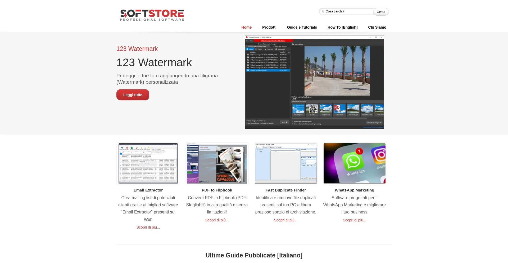Viewport: 508px width, 263px height.
Task: Click the red '123 Watermark' link
Action: [x=137, y=49]
